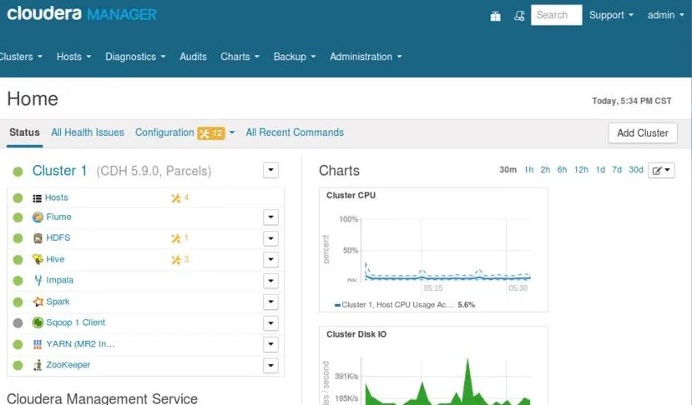The height and width of the screenshot is (405, 692).
Task: Open Hive actions dropdown
Action: (270, 259)
